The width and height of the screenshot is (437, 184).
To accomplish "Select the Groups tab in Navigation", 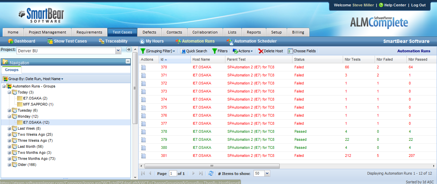I will click(12, 70).
